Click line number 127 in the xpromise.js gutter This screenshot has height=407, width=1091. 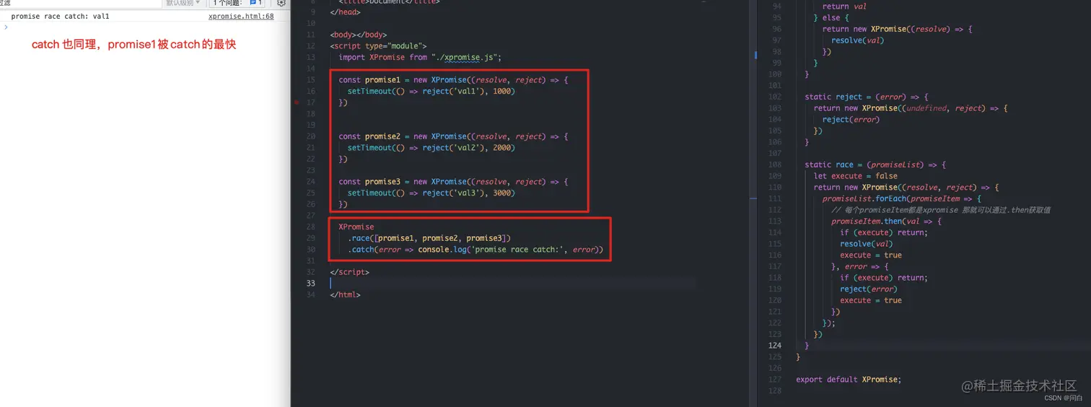pos(775,380)
